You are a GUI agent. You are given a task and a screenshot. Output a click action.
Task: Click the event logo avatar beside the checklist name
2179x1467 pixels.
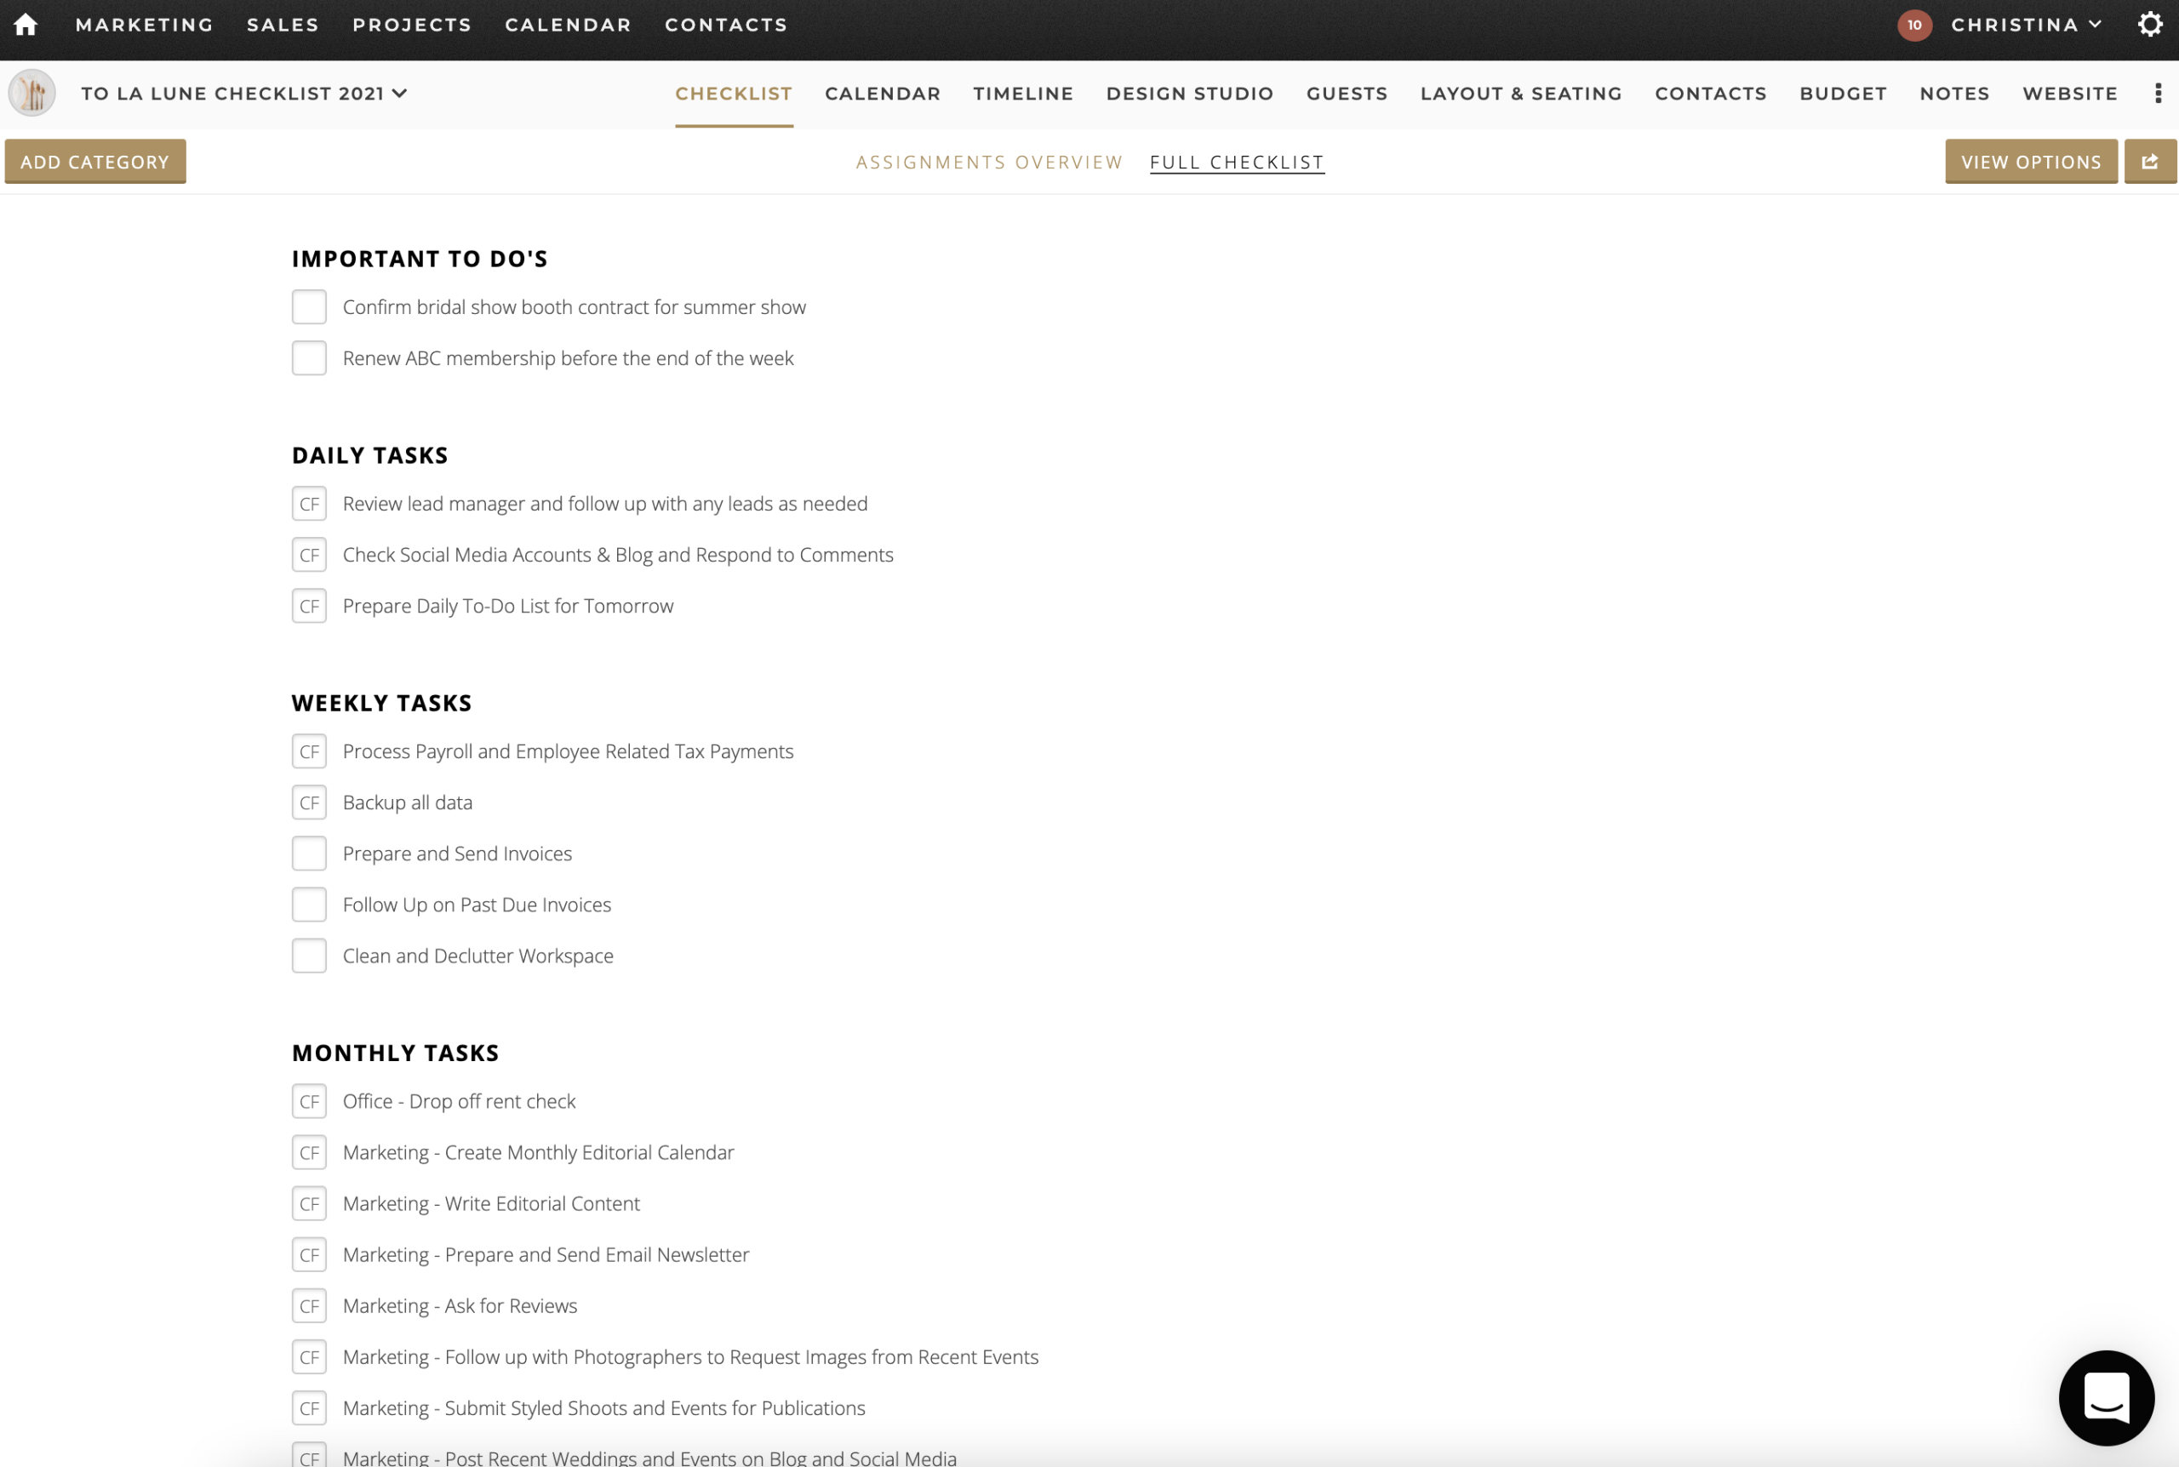click(x=31, y=93)
